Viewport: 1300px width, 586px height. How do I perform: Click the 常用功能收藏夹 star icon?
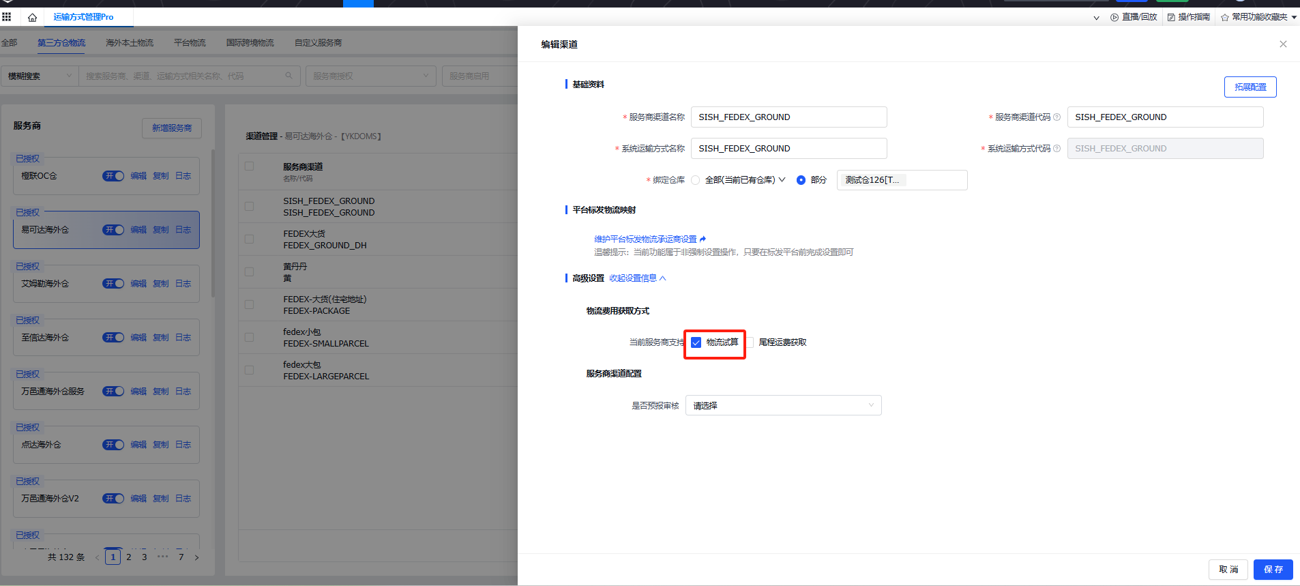point(1224,17)
